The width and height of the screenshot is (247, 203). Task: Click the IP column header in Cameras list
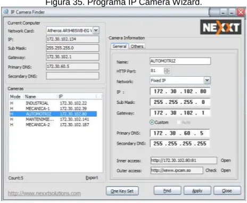point(77,96)
